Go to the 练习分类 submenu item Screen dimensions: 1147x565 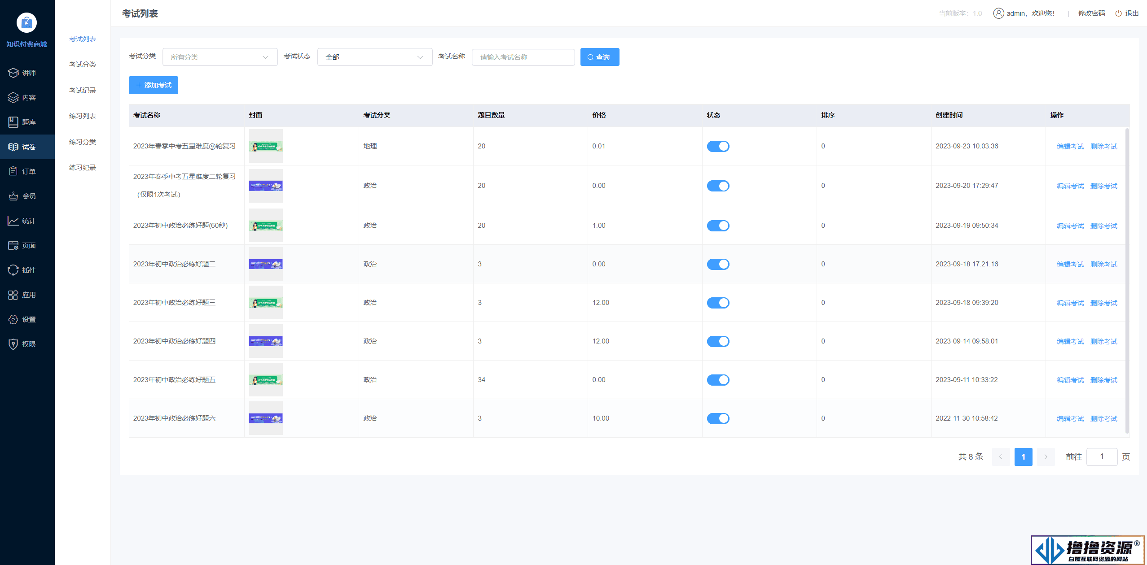click(x=83, y=142)
